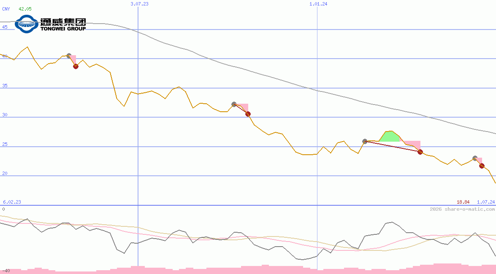Click the 1.07.24 end date label
Viewport: 496px width, 274px height.
point(486,202)
